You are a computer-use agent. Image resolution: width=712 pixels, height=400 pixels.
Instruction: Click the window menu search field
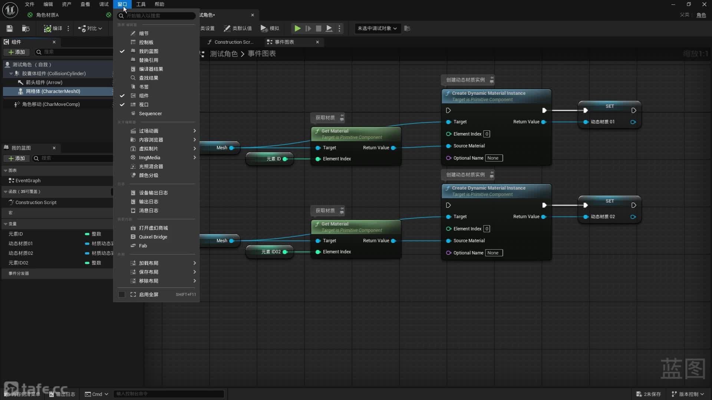(x=158, y=16)
